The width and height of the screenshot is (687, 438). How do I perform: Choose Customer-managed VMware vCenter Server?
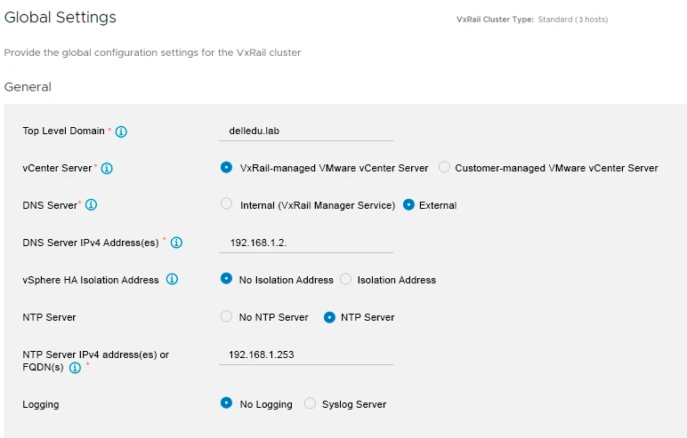tap(445, 167)
